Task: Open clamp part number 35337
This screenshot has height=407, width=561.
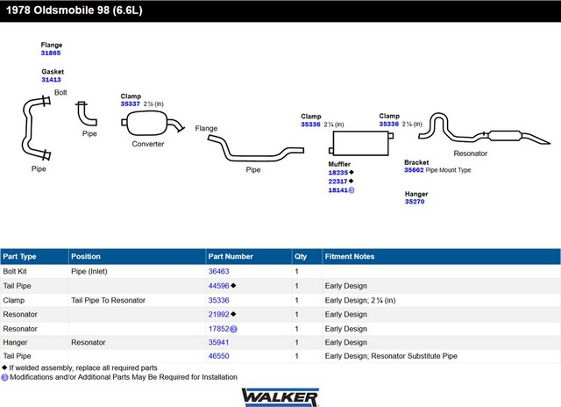Action: coord(131,104)
